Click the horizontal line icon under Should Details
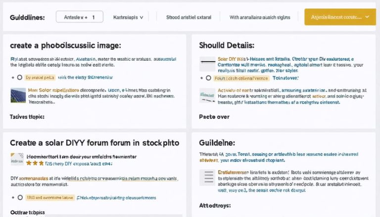 coord(207,64)
